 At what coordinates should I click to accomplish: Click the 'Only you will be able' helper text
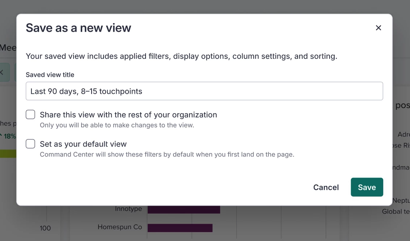117,126
